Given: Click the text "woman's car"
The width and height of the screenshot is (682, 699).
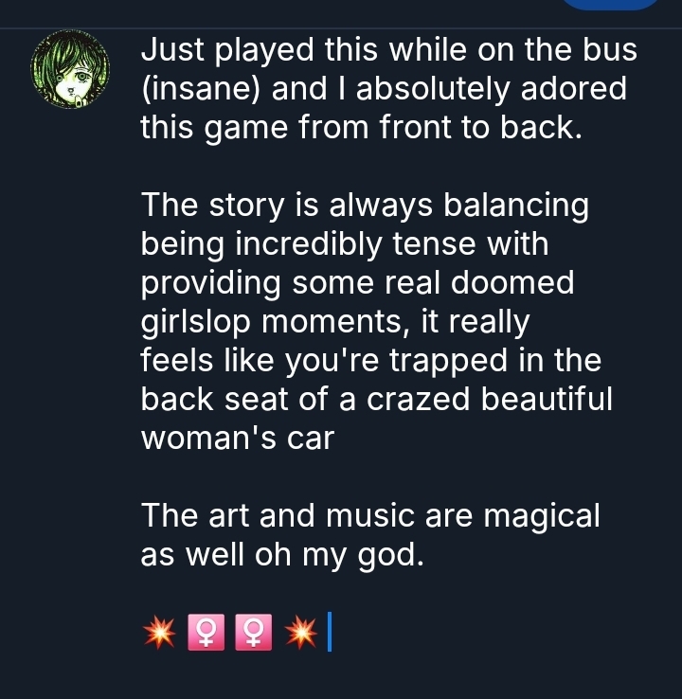Looking at the screenshot, I should pyautogui.click(x=238, y=439).
